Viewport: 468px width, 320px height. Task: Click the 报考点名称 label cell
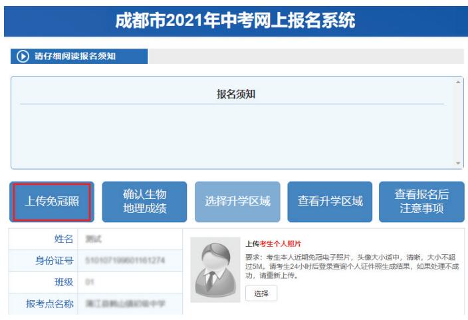[43, 303]
